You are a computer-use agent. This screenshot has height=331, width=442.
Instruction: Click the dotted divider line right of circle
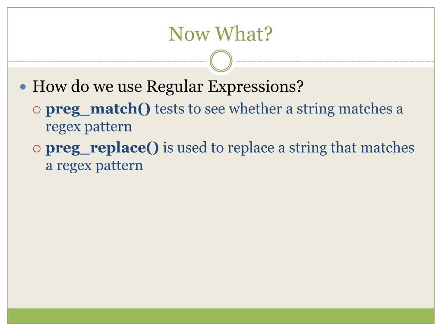[x=335, y=61]
